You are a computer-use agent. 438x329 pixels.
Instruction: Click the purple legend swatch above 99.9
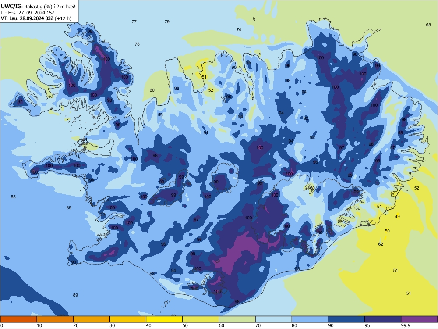tap(419, 319)
